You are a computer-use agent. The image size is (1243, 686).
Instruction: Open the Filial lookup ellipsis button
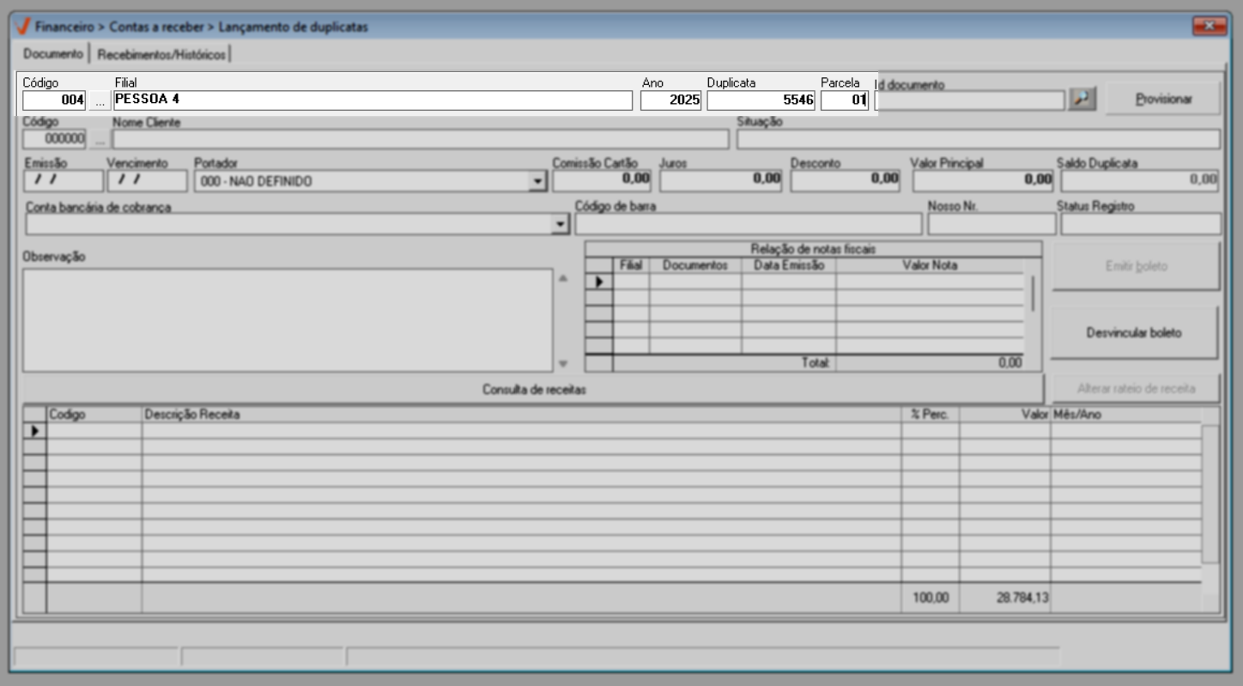[100, 100]
